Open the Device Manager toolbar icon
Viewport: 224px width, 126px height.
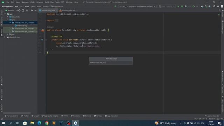pos(206,6)
